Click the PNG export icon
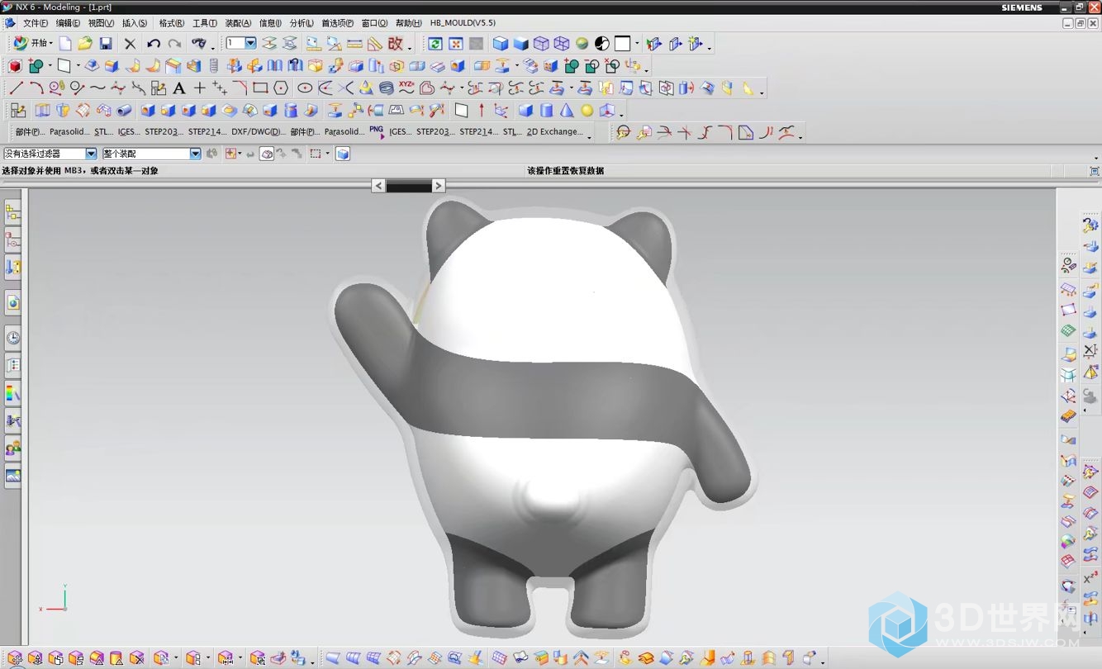The width and height of the screenshot is (1102, 669). click(377, 130)
